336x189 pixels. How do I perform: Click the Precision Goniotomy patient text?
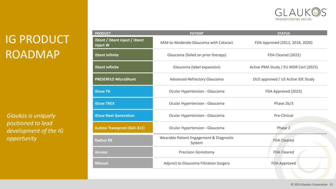[x=197, y=152]
